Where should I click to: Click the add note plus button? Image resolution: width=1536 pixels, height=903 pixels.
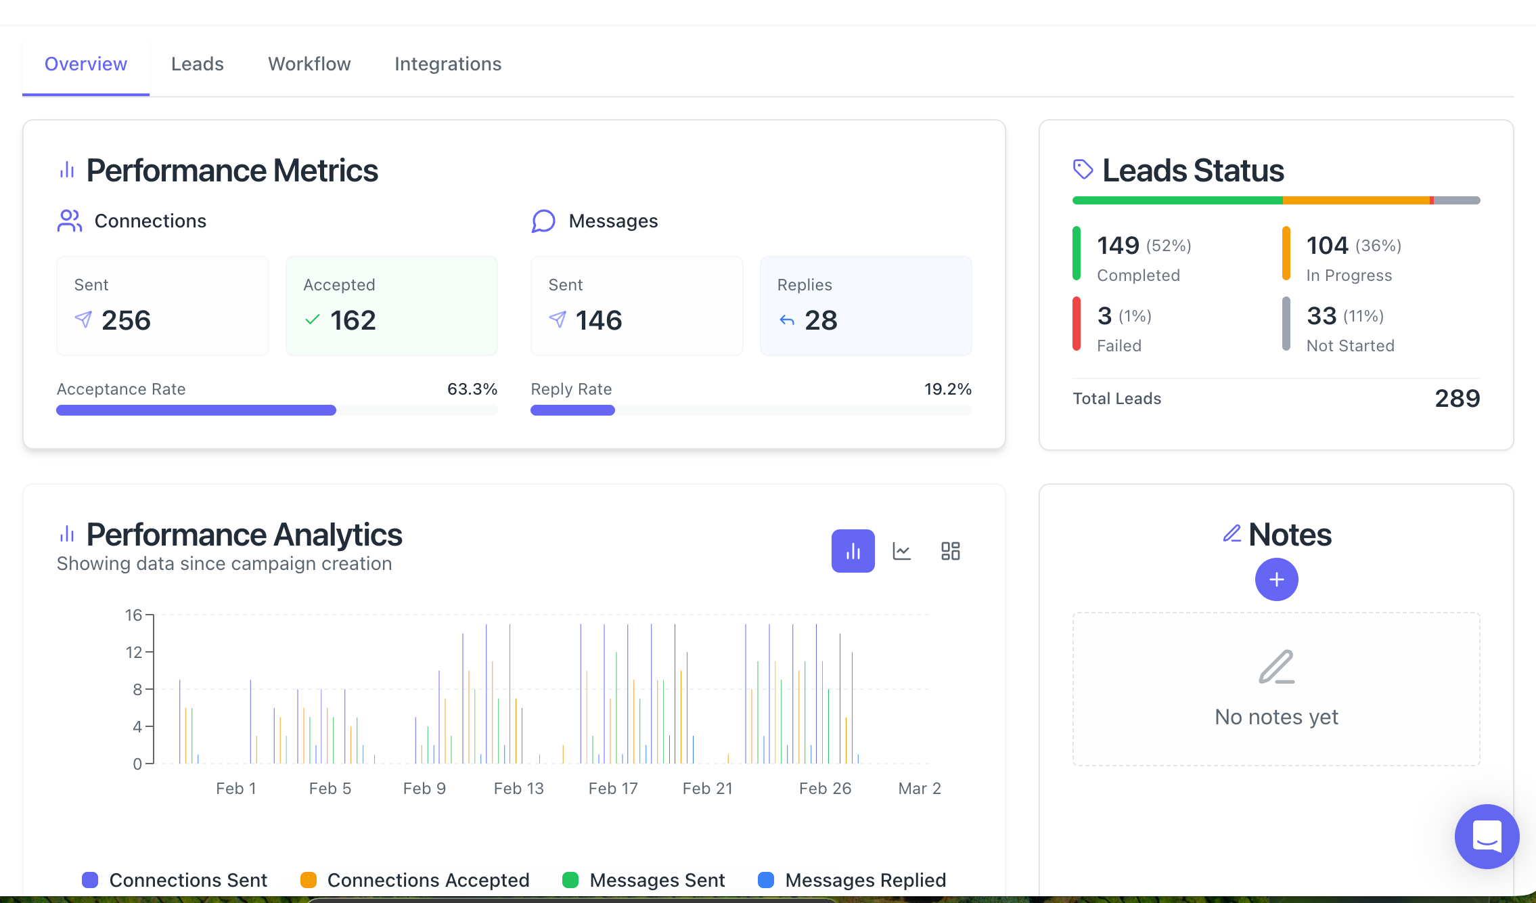(x=1276, y=579)
